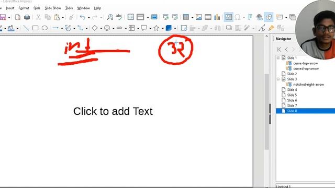Click the Paste clipboard icon
This screenshot has width=335, height=188.
[x=57, y=17]
